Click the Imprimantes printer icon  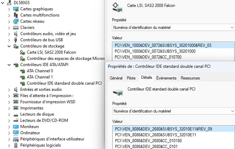coord(16,108)
